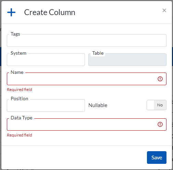This screenshot has width=173, height=170.
Task: Click the Required field message under Data Type
Action: (x=20, y=135)
